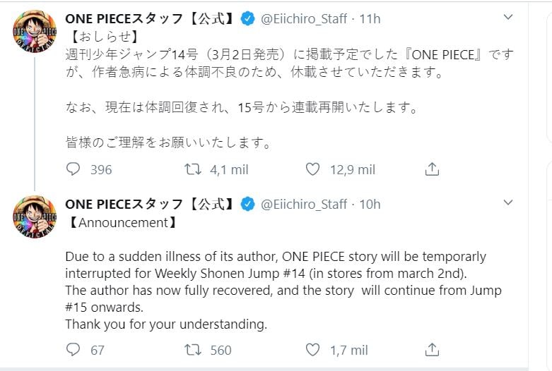552x371 pixels.
Task: Reply to the English Announcement tweet
Action: pos(74,350)
